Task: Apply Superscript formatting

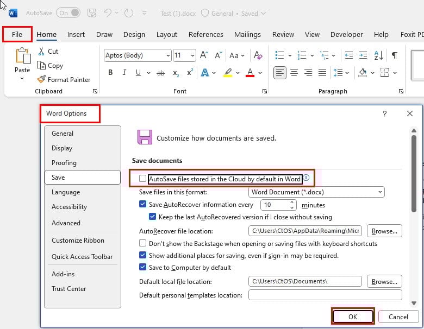Action: click(x=190, y=72)
